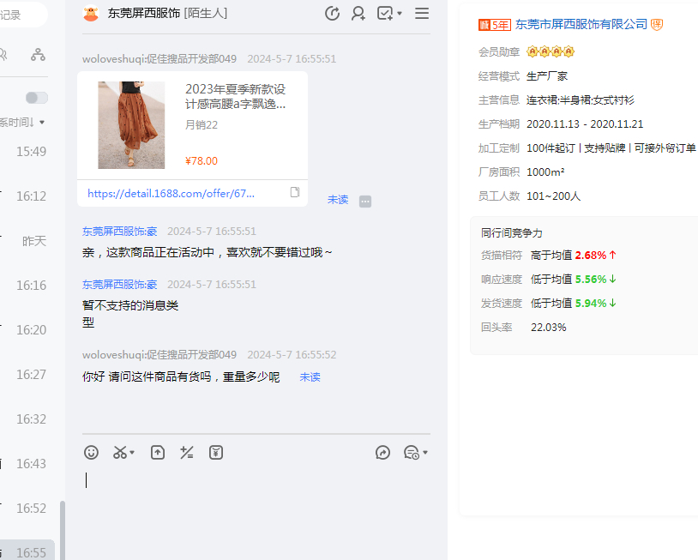Open the calculator plus-divide icon
698x560 pixels.
186,453
